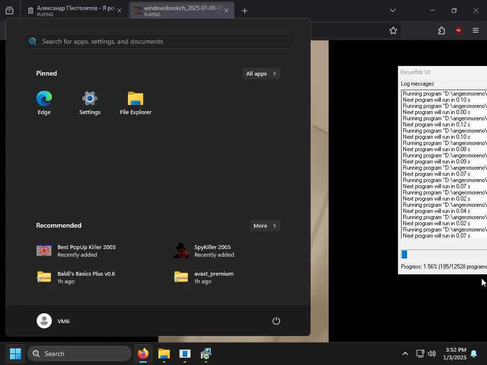This screenshot has height=365, width=487.
Task: Click the volume speaker tray icon
Action: coord(432,354)
